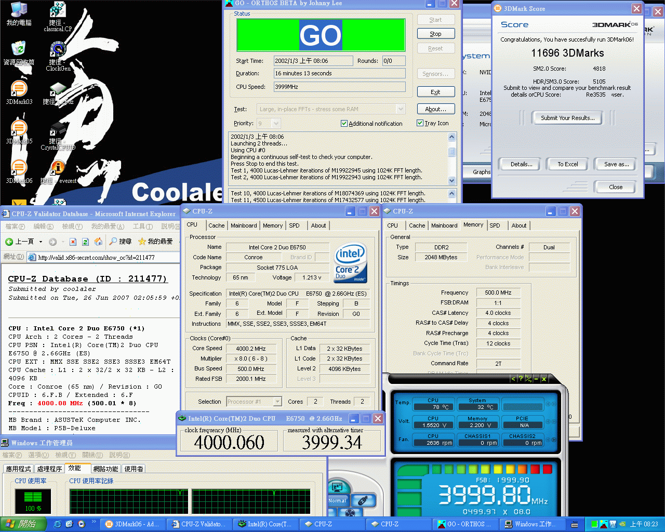Click the Home icon in Internet Explorer
665x532 pixels.
tap(98, 242)
